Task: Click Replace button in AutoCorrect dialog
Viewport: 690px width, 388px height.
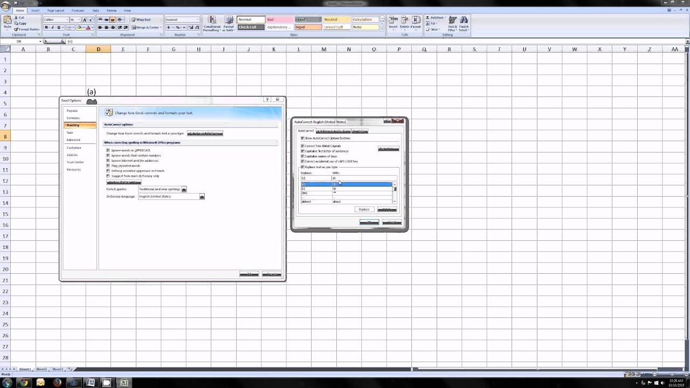Action: pyautogui.click(x=364, y=209)
